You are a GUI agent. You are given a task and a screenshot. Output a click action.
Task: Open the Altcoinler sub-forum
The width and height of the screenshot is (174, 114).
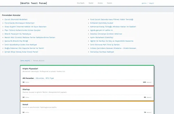40,78
